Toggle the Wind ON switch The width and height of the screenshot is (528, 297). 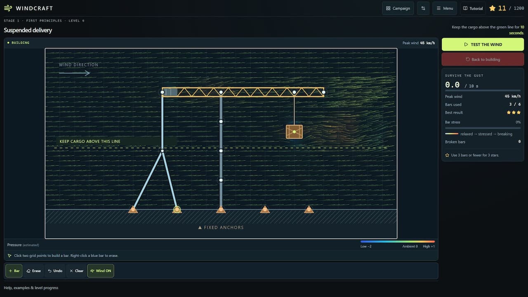101,271
